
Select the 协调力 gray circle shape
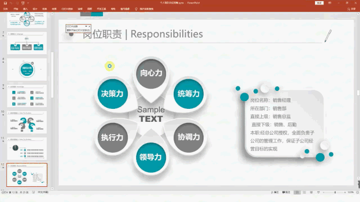point(188,137)
